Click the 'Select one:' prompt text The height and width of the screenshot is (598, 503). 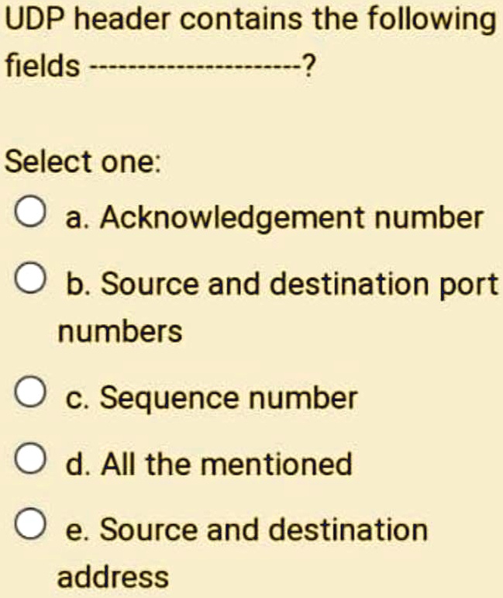pos(83,162)
